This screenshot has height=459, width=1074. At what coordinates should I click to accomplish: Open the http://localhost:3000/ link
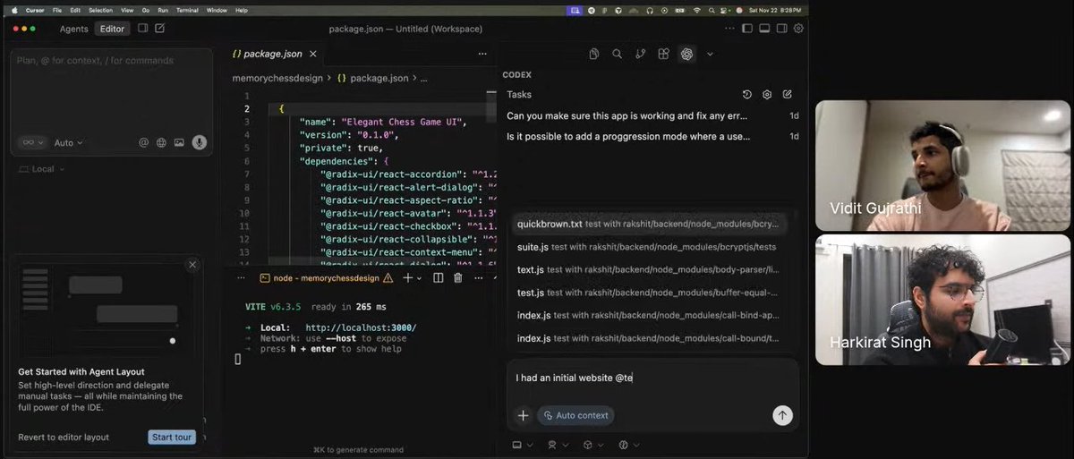pyautogui.click(x=361, y=327)
